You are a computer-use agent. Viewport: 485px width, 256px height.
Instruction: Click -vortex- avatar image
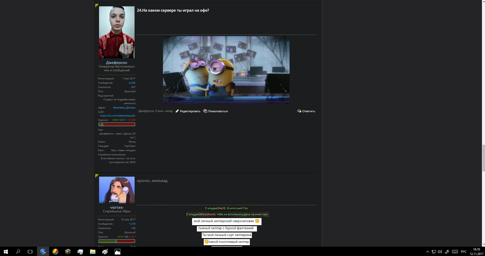pos(117,190)
